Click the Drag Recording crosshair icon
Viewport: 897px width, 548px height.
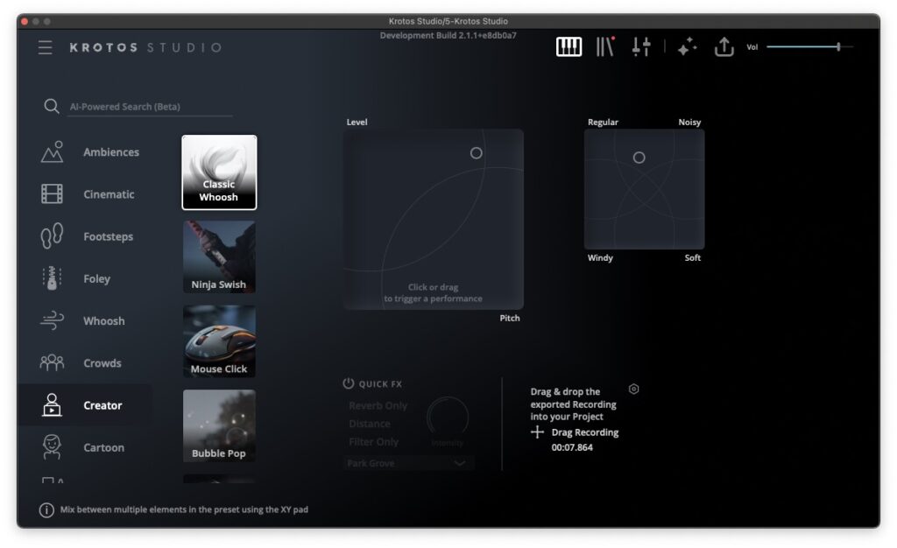538,432
